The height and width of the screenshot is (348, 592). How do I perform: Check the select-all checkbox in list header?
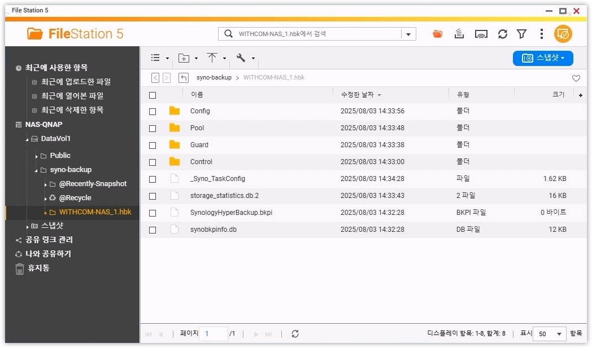coord(154,95)
